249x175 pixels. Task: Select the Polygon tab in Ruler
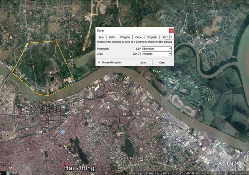125,37
